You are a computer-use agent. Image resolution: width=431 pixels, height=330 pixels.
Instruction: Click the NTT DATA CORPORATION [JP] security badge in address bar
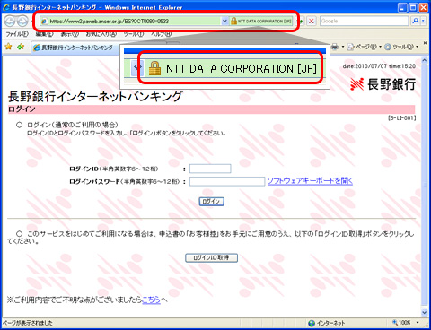[x=260, y=21]
